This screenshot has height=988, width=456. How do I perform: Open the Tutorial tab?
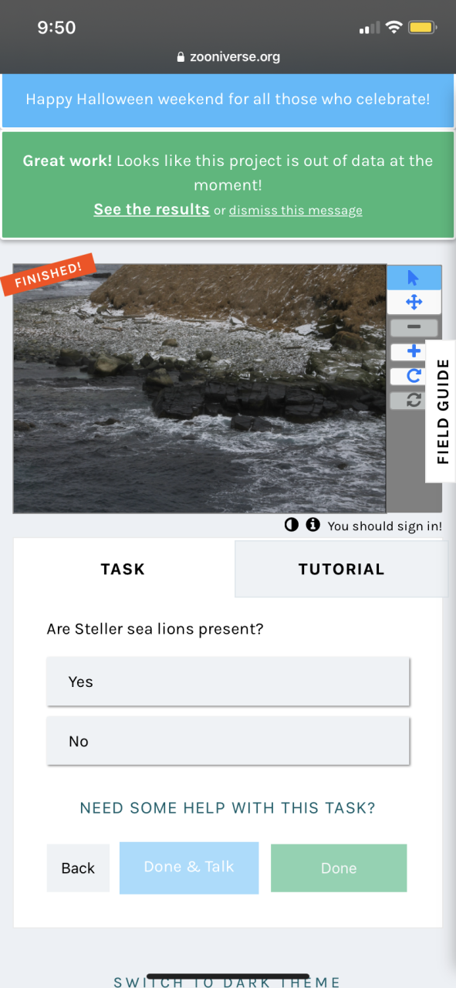pyautogui.click(x=341, y=569)
